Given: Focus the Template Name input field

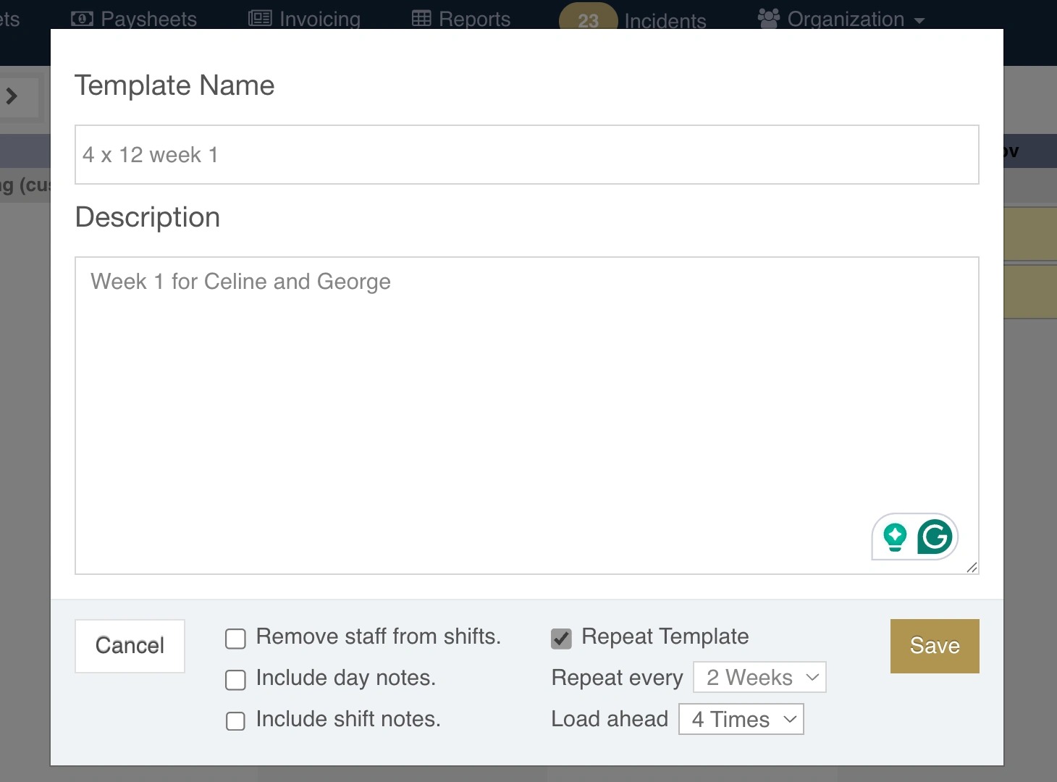Looking at the screenshot, I should click(x=526, y=155).
